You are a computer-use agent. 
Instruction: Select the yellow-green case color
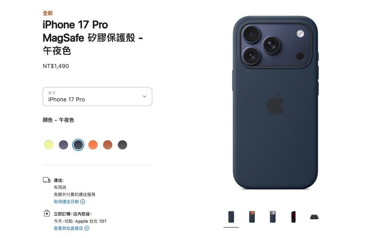49,145
